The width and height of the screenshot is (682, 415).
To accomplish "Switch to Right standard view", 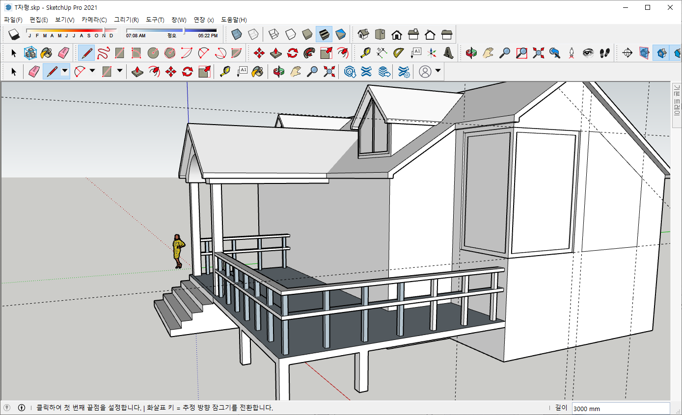I will point(413,34).
